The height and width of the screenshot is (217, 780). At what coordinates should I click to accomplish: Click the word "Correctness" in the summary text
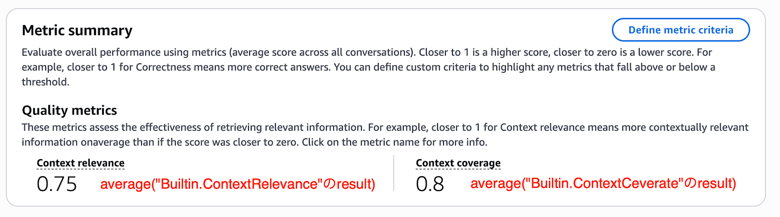click(163, 67)
